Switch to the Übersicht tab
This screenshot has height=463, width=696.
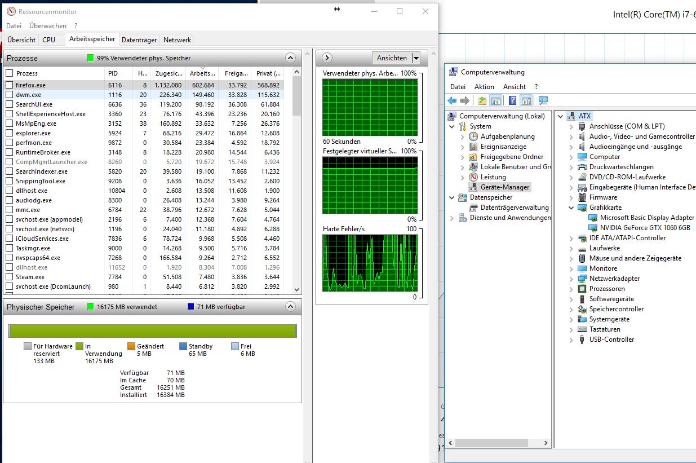[x=21, y=39]
